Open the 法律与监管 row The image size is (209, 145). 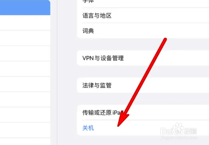143,85
